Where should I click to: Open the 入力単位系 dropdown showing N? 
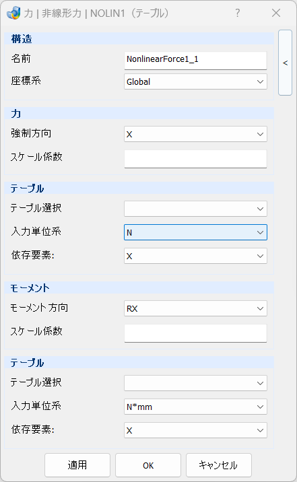195,232
